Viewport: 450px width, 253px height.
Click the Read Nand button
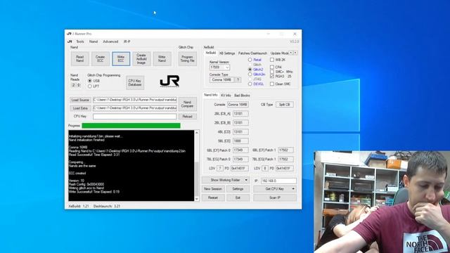pos(79,59)
